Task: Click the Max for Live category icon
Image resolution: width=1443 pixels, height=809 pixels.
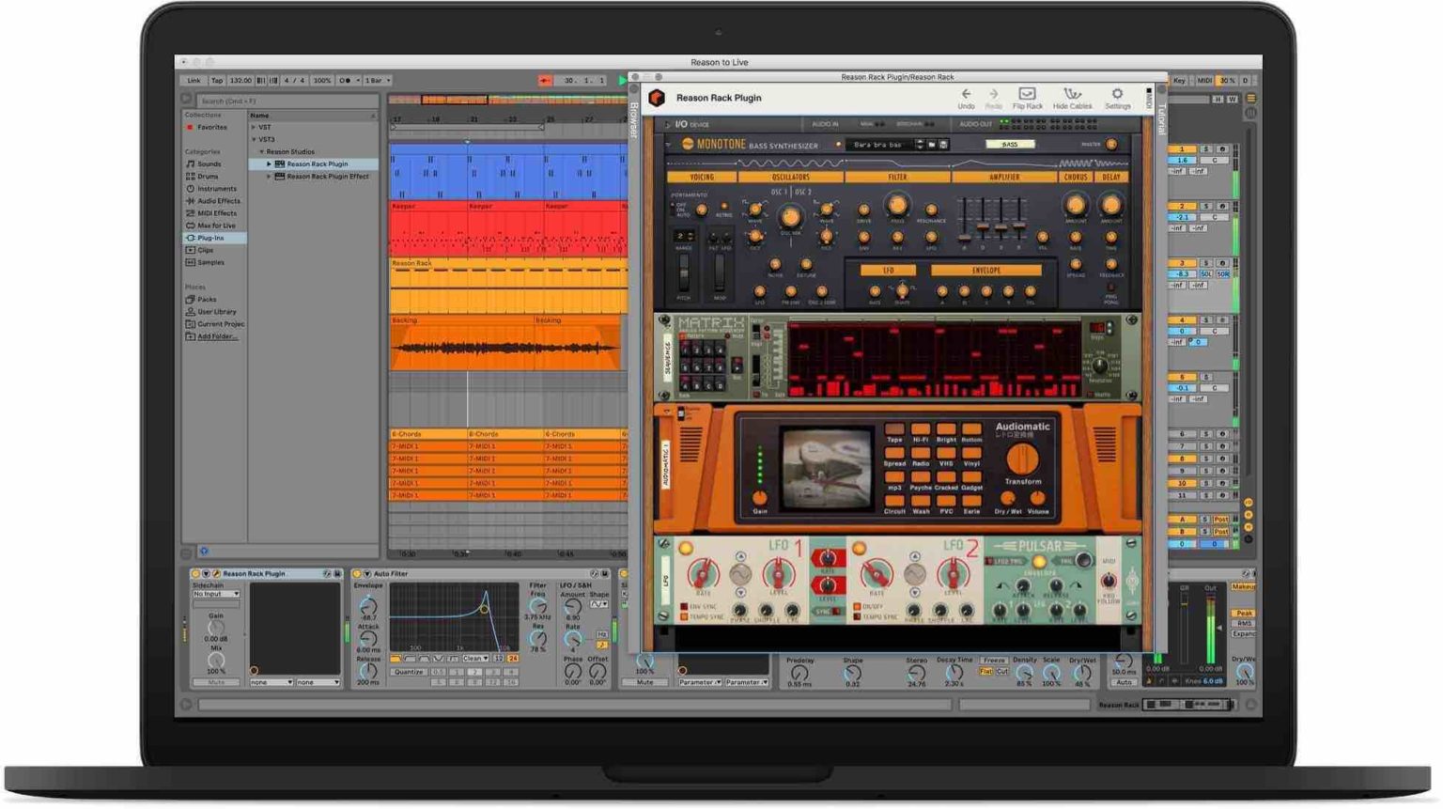Action: click(x=191, y=226)
